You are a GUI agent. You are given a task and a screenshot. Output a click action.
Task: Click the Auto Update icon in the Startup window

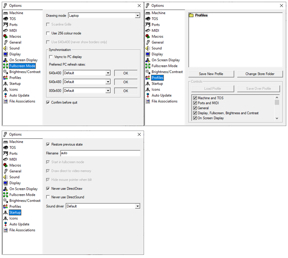point(6,224)
